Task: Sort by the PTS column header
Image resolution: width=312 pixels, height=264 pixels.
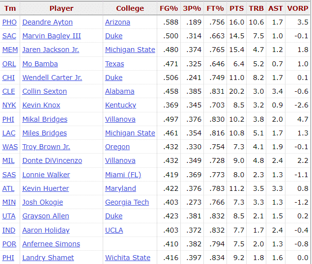Action: pyautogui.click(x=236, y=8)
